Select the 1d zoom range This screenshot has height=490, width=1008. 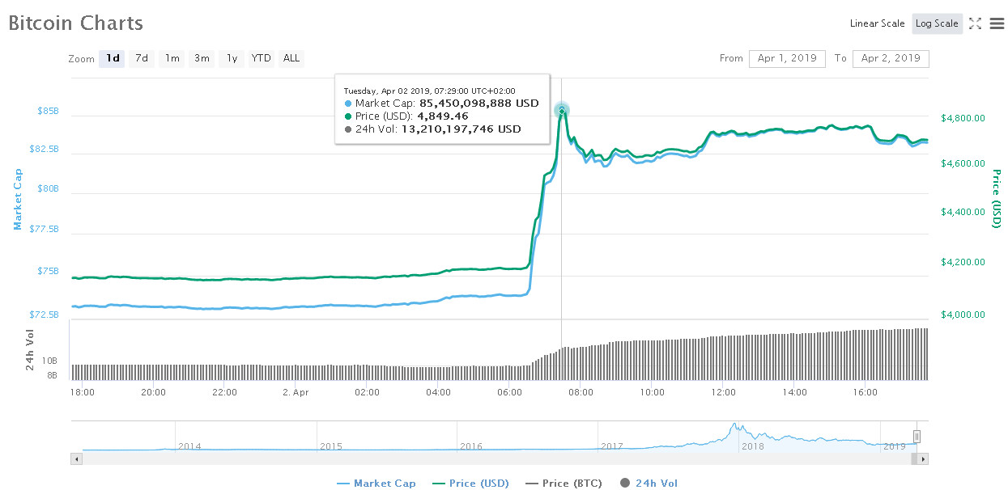pyautogui.click(x=112, y=58)
